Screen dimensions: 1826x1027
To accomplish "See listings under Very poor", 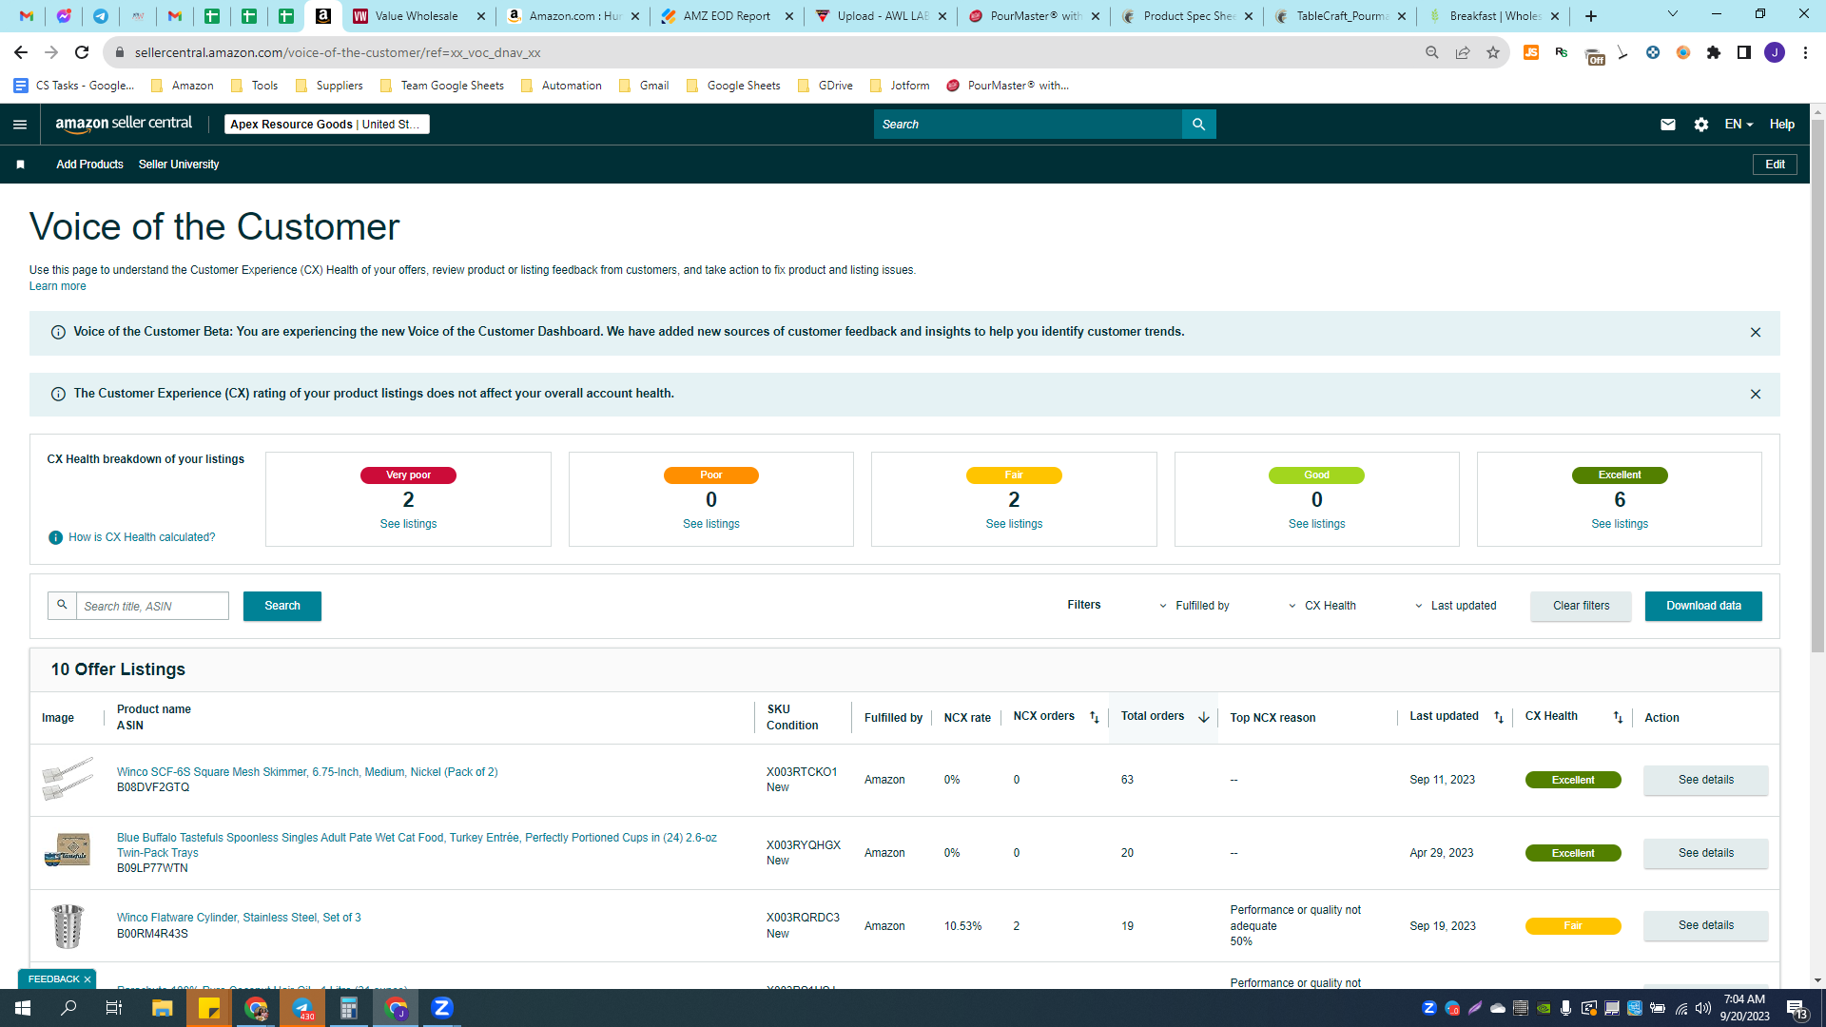I will [408, 525].
